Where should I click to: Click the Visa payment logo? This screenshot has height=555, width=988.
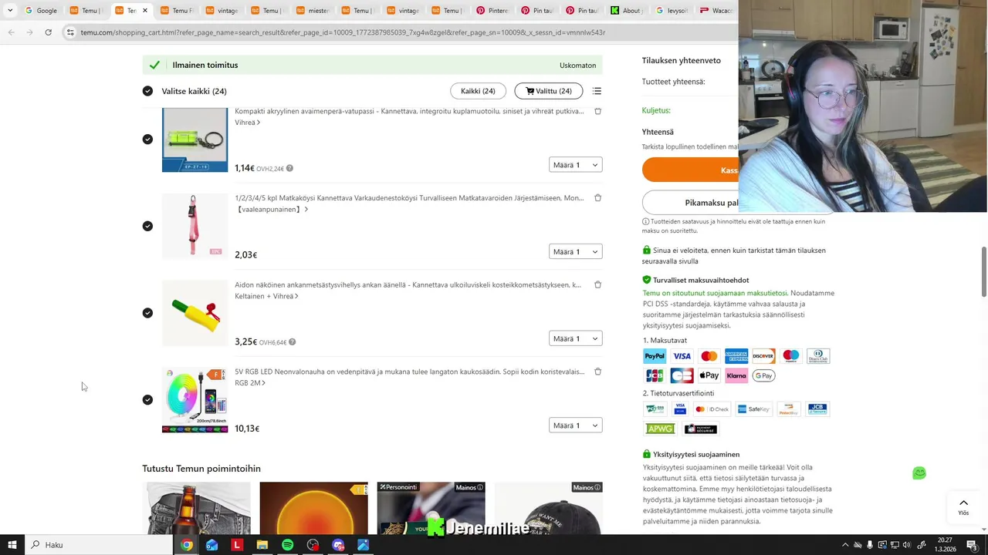pos(682,356)
